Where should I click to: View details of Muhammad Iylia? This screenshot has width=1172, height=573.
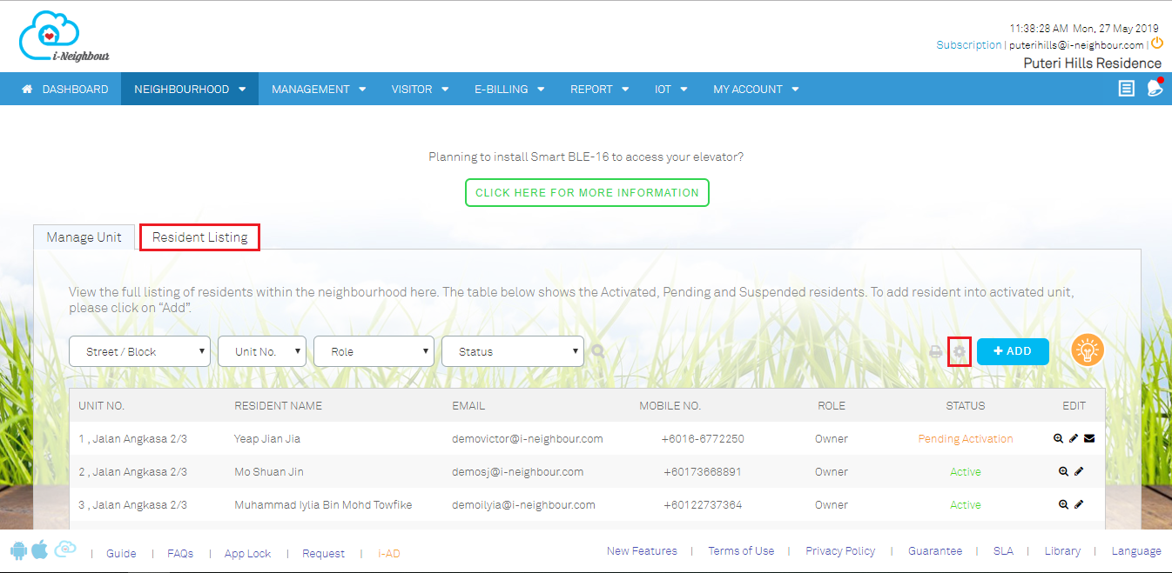coord(1063,505)
